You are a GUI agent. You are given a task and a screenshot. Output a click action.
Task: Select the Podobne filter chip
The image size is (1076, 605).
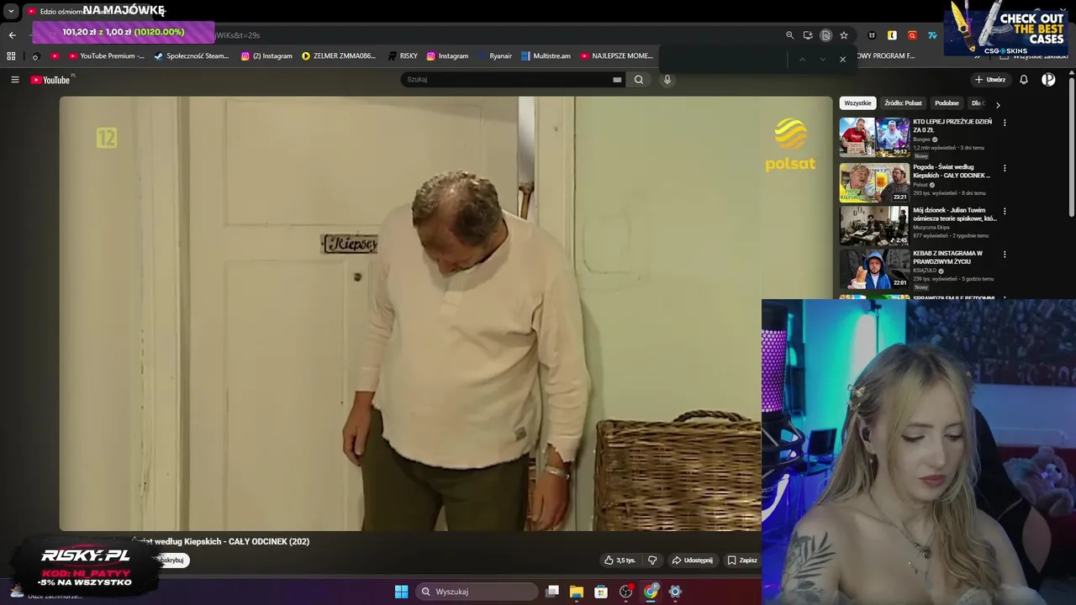[x=947, y=103]
